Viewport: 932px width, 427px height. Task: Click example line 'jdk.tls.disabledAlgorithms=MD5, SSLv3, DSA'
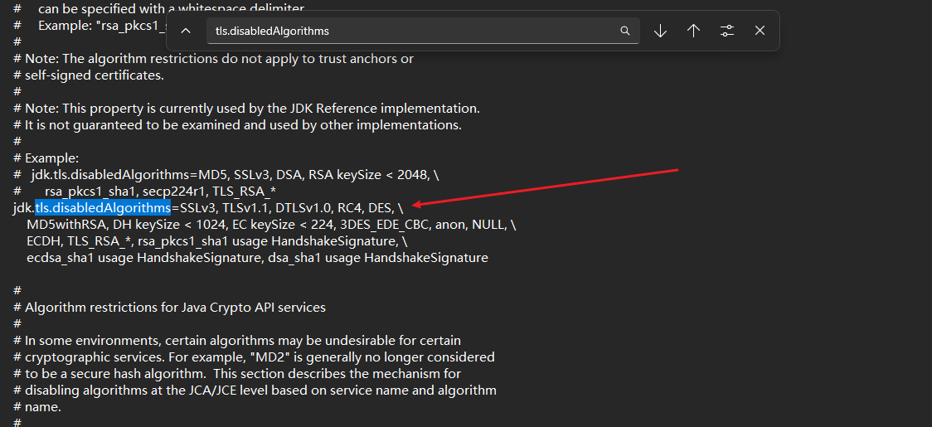point(226,176)
